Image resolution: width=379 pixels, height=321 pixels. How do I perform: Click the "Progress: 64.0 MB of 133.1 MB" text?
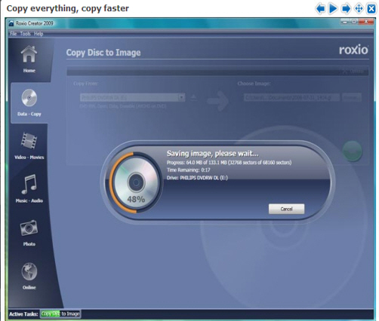pyautogui.click(x=196, y=163)
